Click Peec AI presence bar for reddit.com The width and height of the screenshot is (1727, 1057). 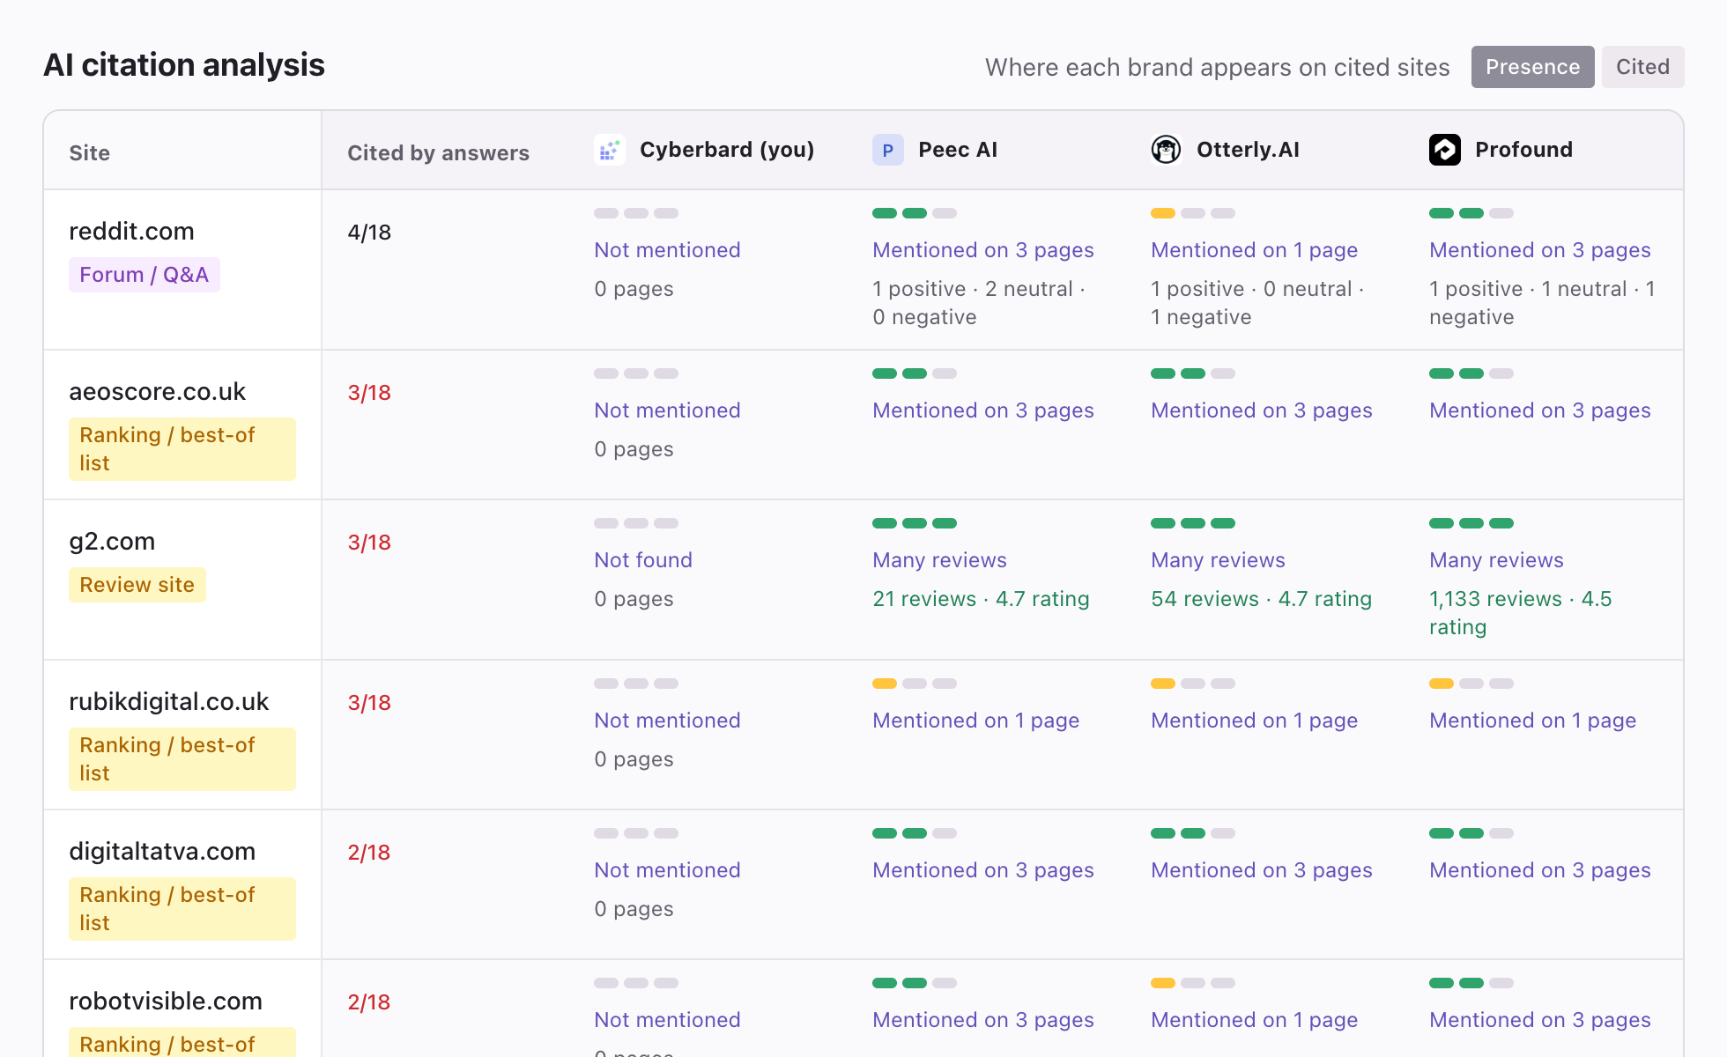915,213
